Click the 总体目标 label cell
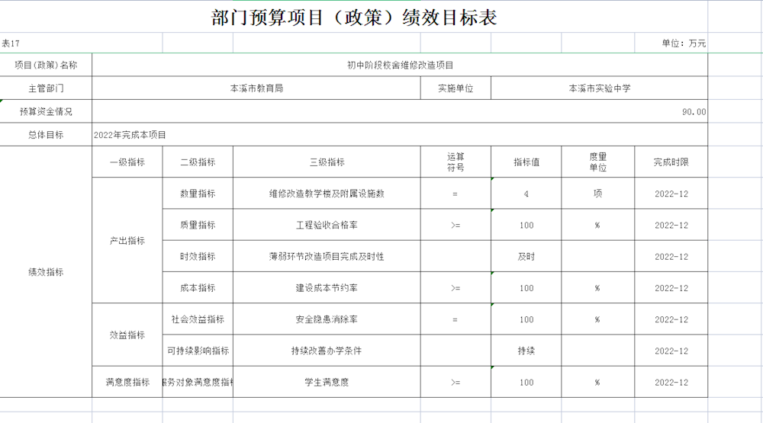 46,135
